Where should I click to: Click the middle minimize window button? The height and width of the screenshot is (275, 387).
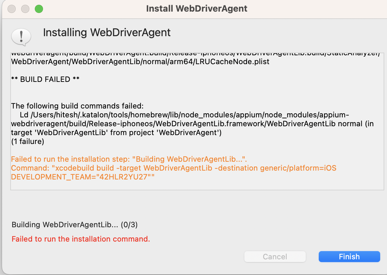point(25,9)
